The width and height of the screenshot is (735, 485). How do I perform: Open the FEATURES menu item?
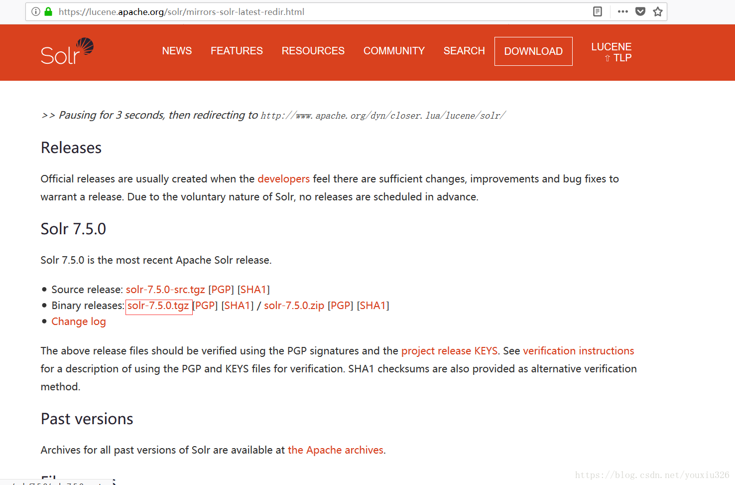click(237, 51)
